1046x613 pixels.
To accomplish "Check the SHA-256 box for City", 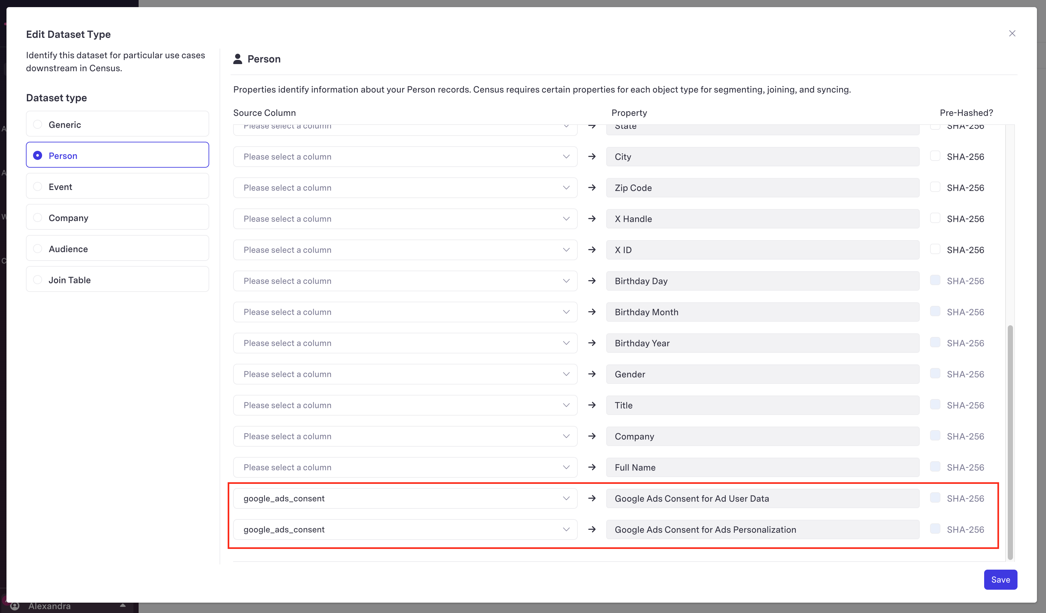I will click(935, 156).
